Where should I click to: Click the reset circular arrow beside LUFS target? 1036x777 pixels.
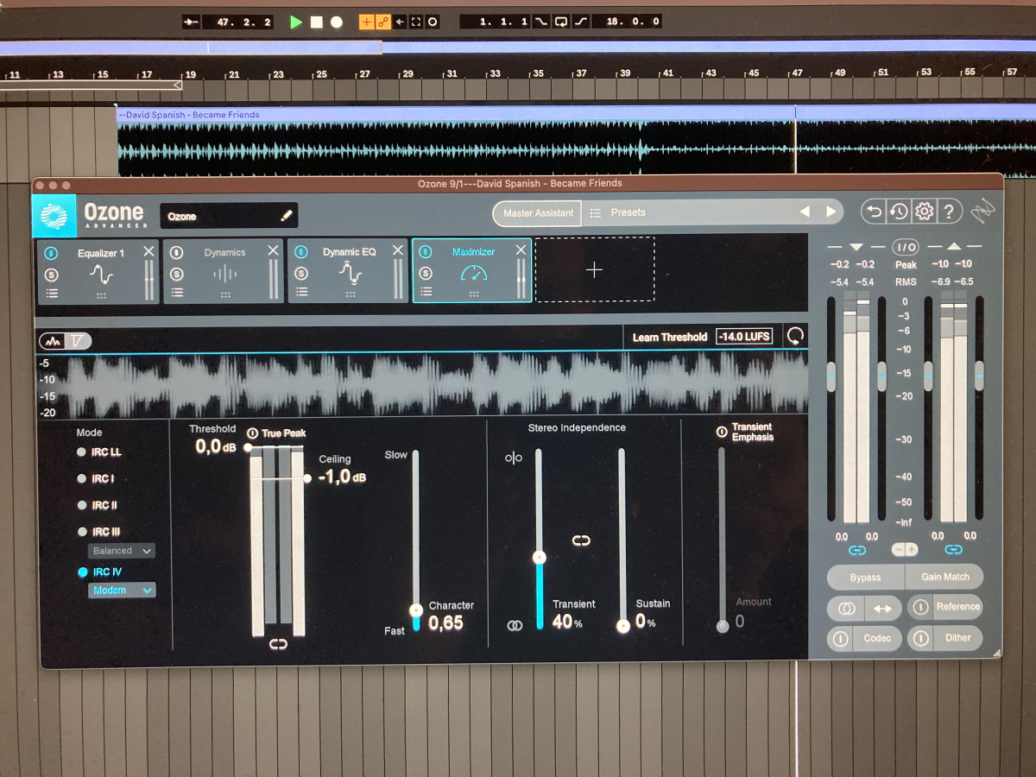pos(793,337)
